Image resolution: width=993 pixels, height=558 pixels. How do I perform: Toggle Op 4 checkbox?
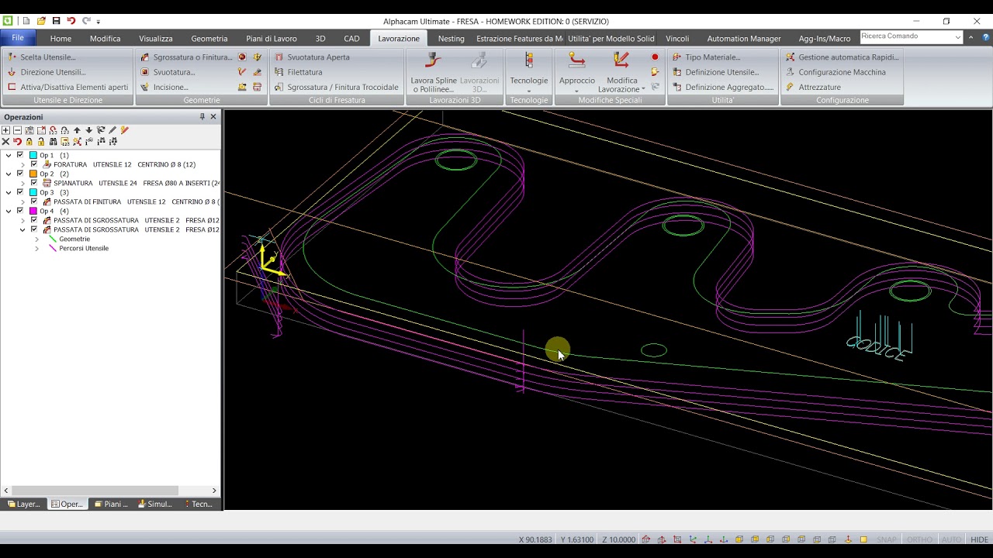[x=20, y=211]
